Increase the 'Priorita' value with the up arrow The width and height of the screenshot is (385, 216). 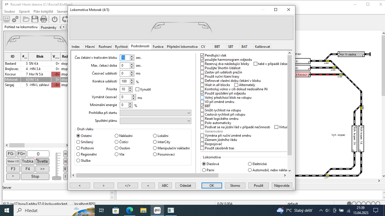[130, 88]
